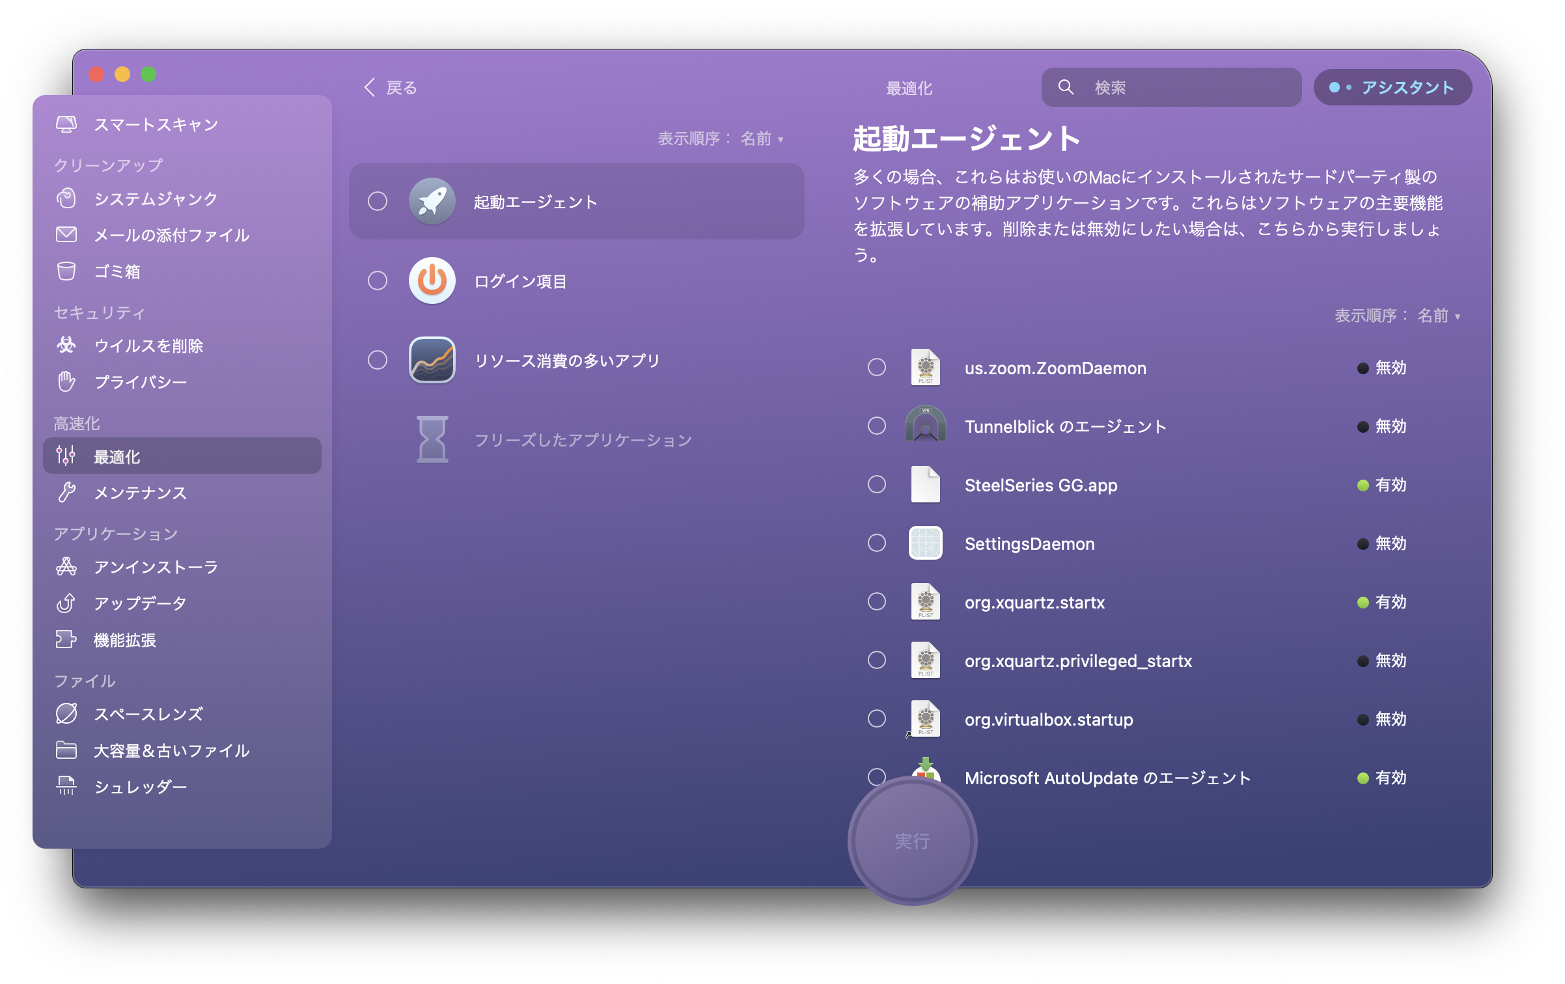
Task: Select the ログイン項目 category radio
Action: [x=378, y=281]
